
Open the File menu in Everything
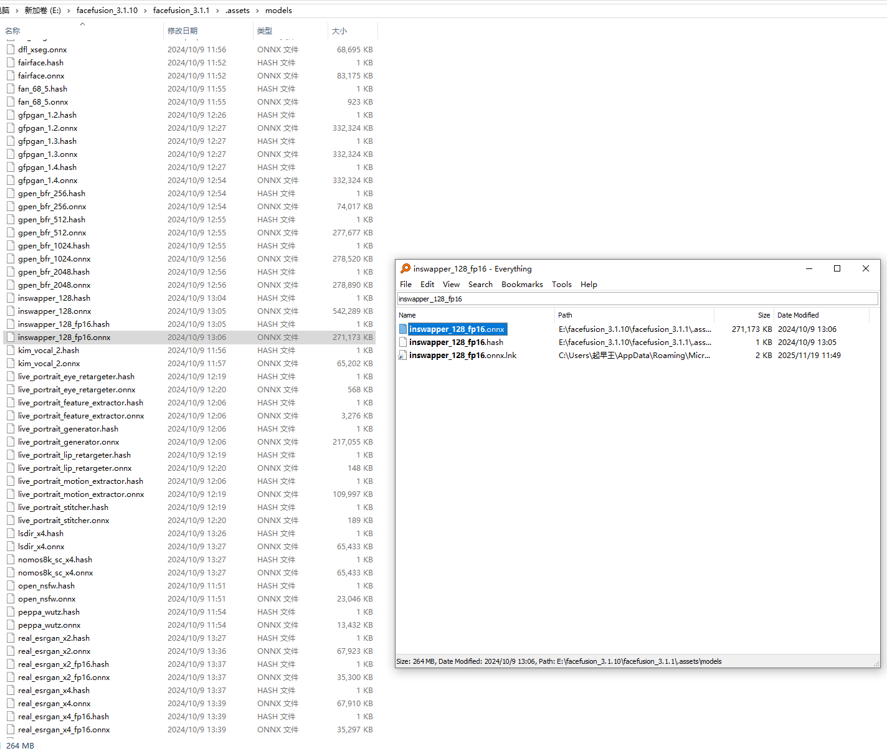(406, 285)
